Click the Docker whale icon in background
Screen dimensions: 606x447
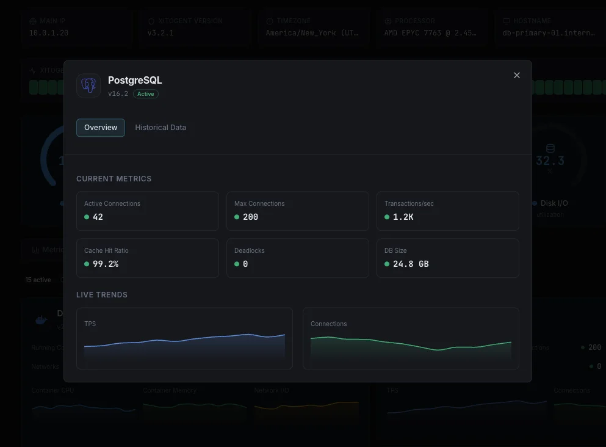[41, 320]
